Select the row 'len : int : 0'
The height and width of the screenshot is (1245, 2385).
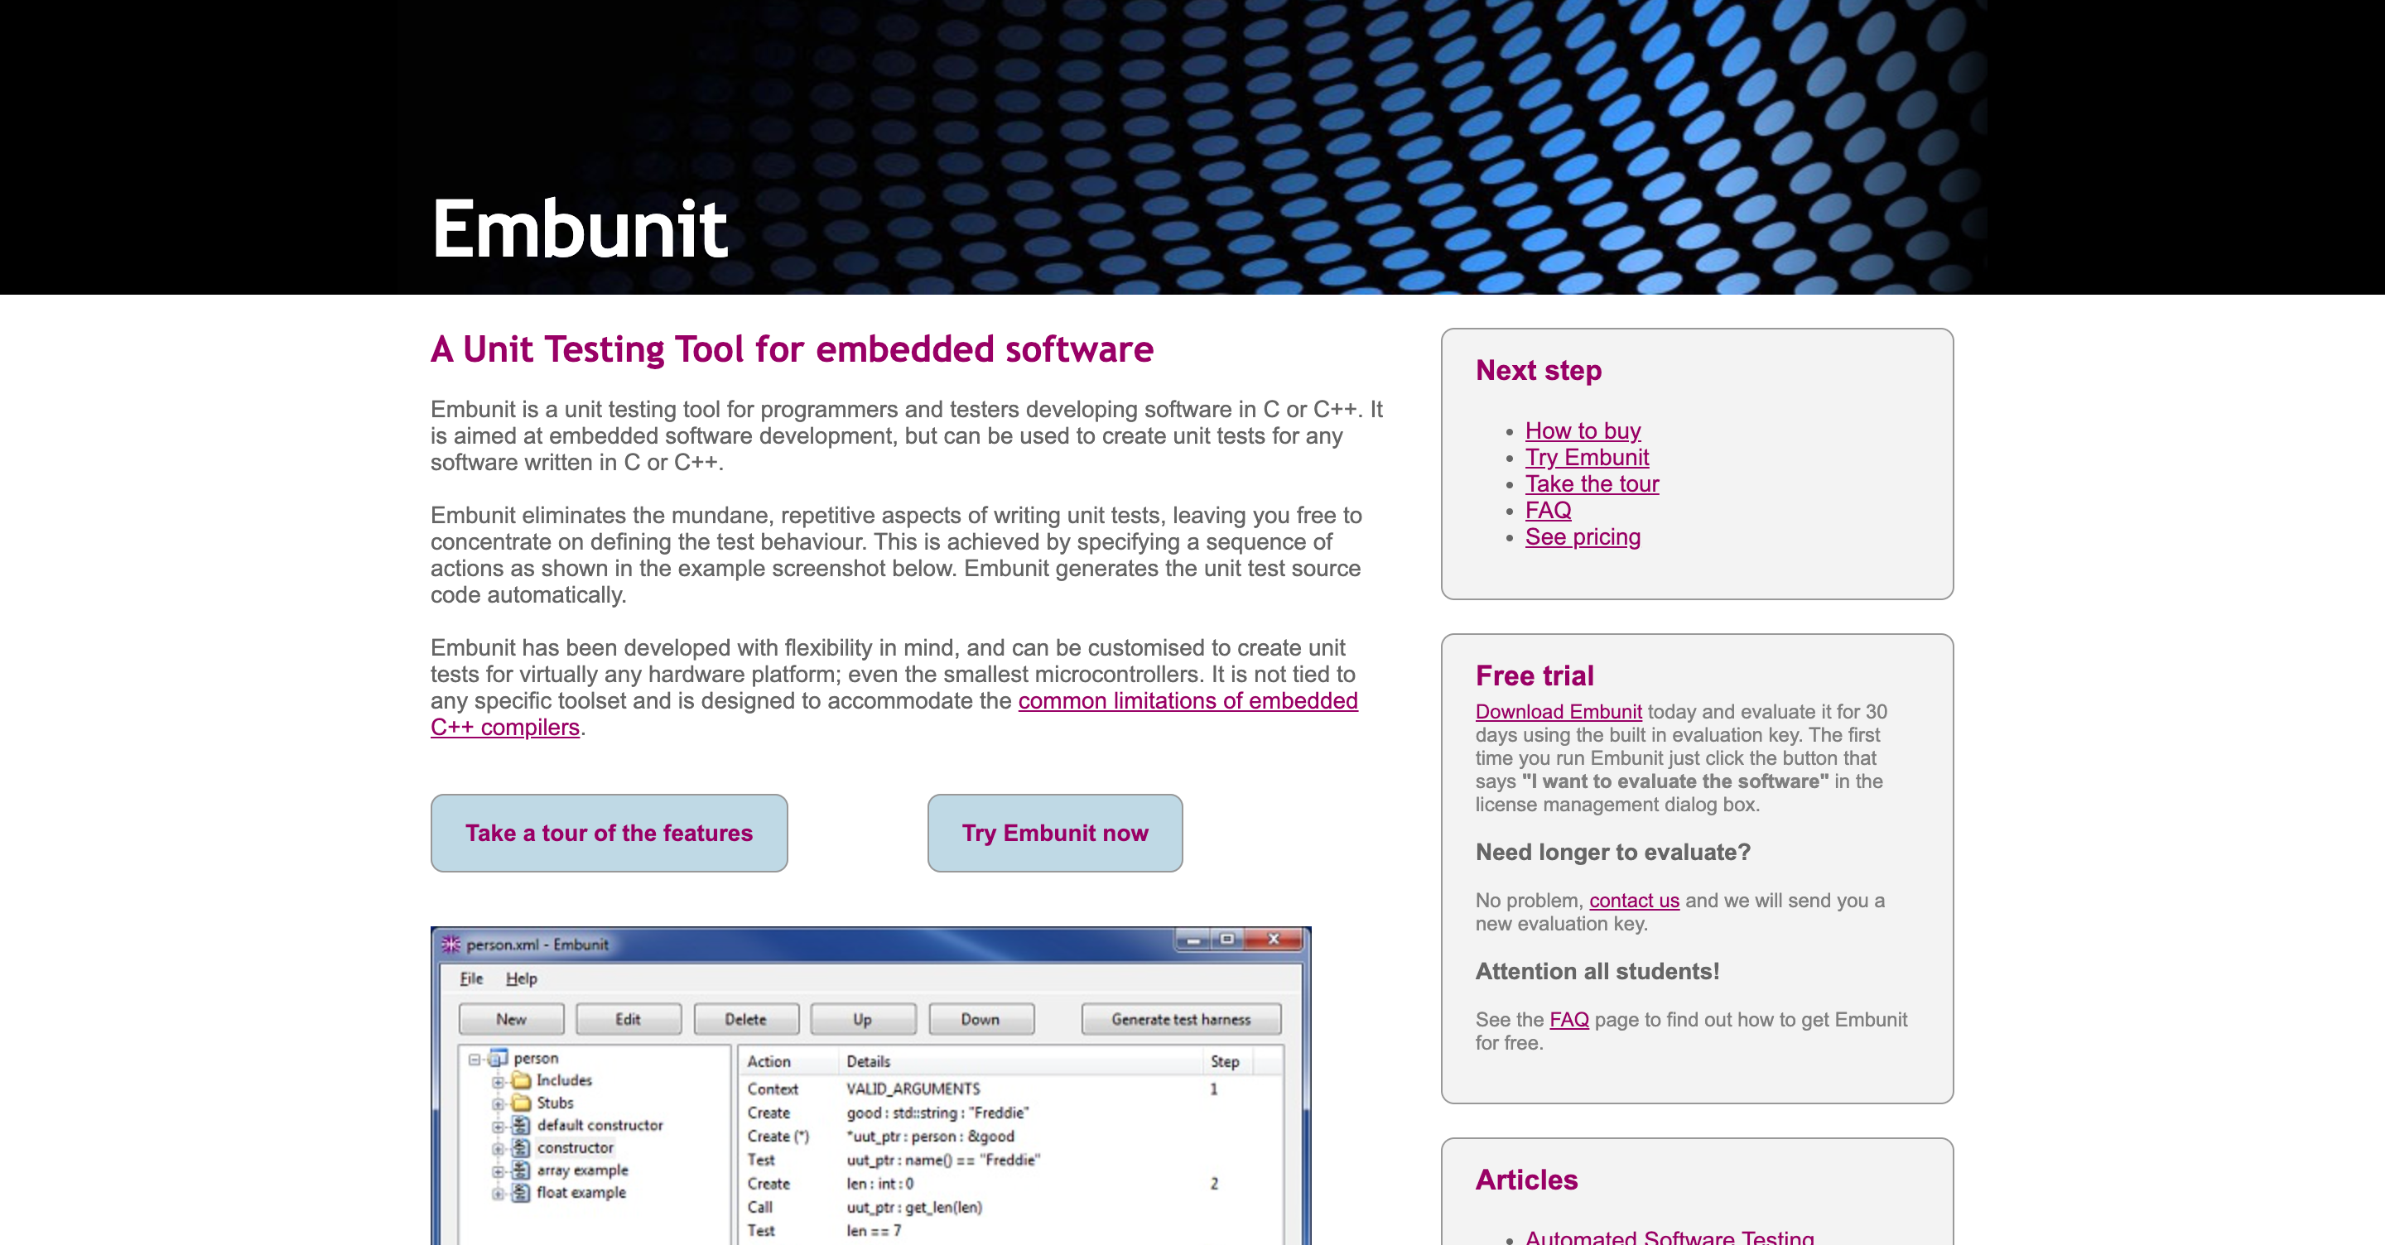[1009, 1184]
